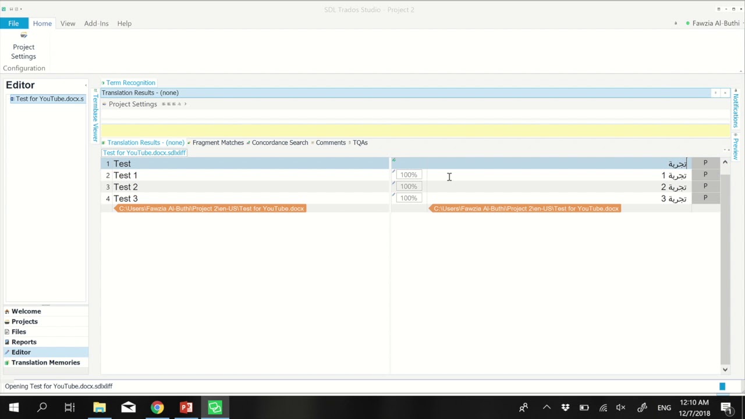Switch to the Home ribbon tab

coord(42,23)
